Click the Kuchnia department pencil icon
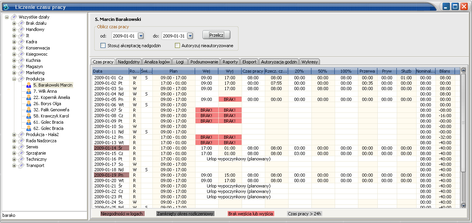The height and width of the screenshot is (223, 472). pos(21,60)
